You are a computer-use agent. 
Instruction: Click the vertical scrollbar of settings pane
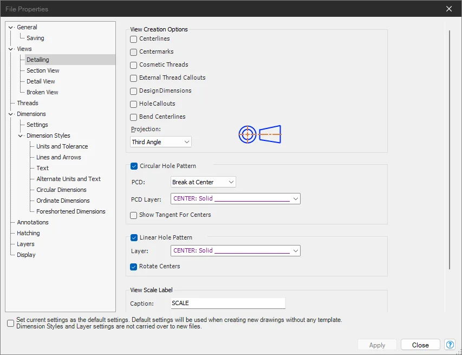450,150
